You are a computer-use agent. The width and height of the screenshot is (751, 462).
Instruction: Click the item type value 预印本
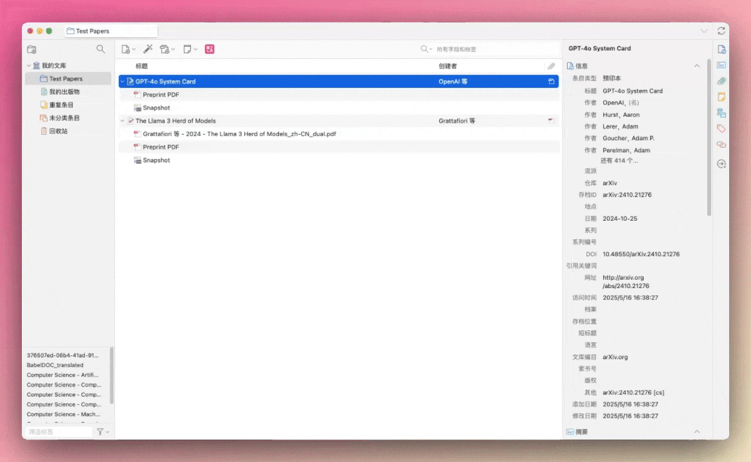(x=611, y=78)
